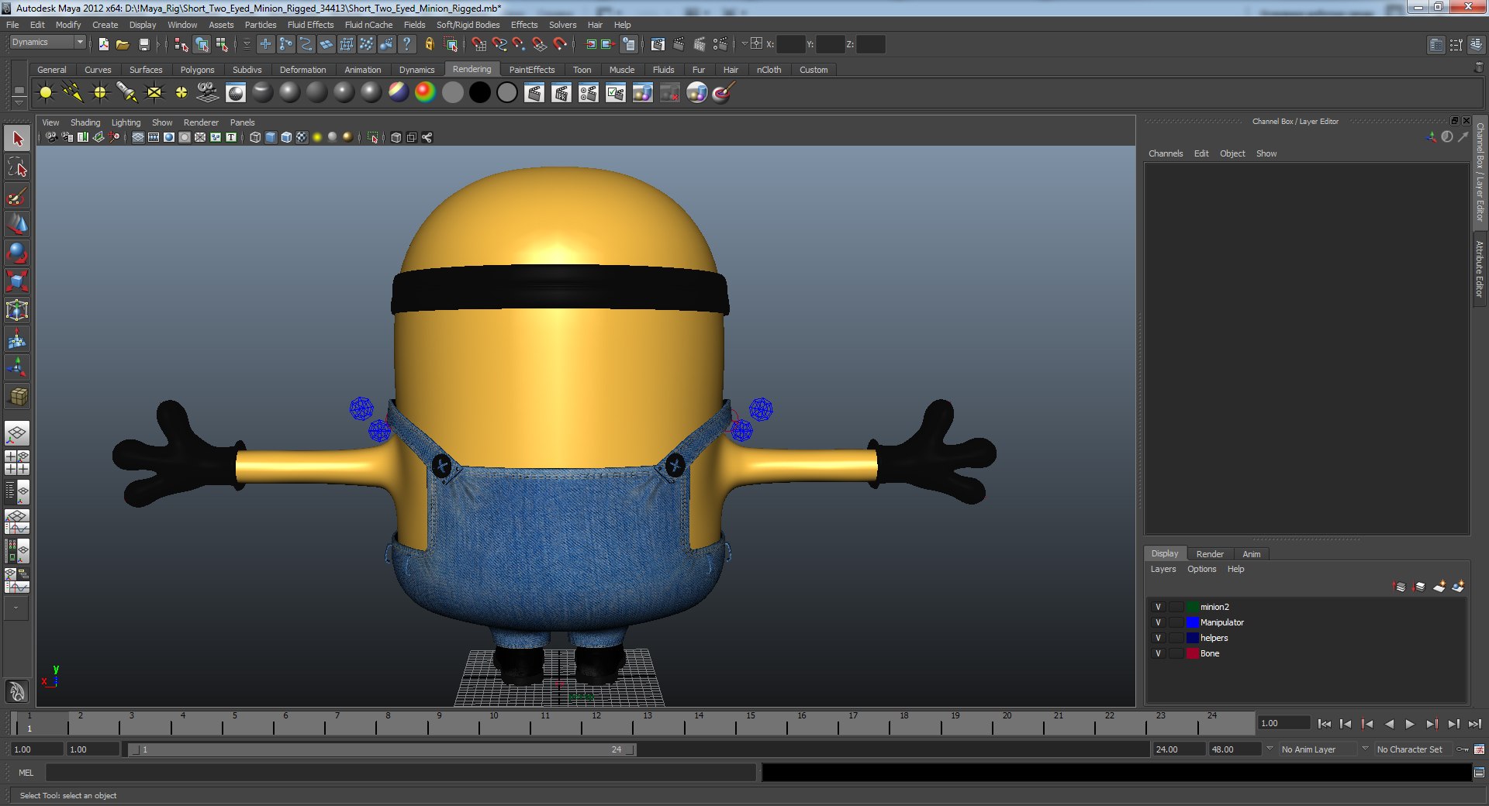Assign the ramp shader rainbow sphere
This screenshot has height=806, width=1489.
[x=425, y=93]
